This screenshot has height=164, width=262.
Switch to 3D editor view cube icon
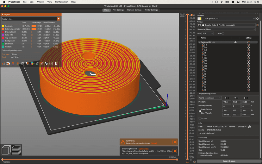pyautogui.click(x=6, y=149)
